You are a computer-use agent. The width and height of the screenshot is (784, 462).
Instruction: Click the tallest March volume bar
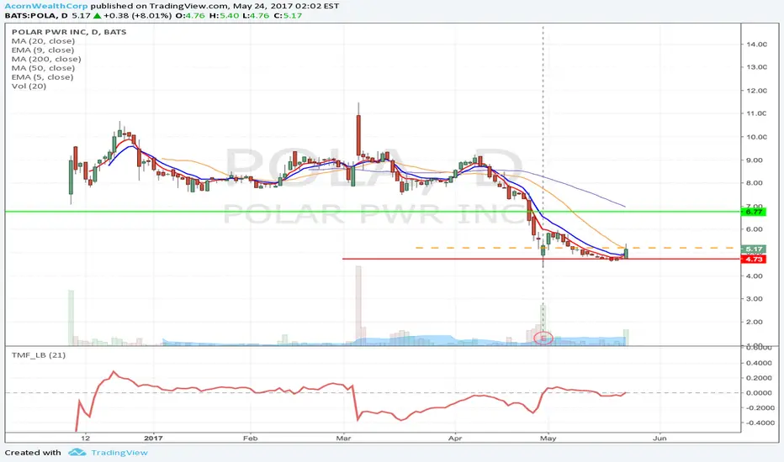[358, 306]
